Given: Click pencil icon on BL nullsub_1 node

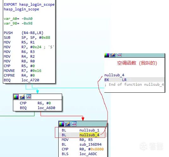Looking at the screenshot, I should click(68, 124).
